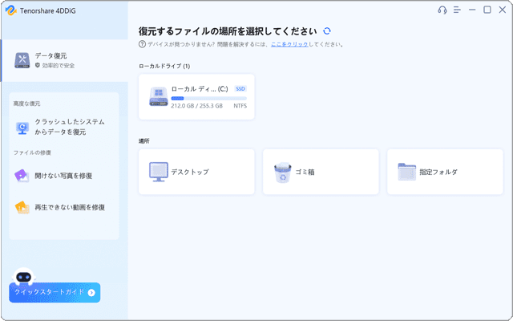Viewport: 513px width, 321px height.
Task: Click the recycle bin icon
Action: 283,173
